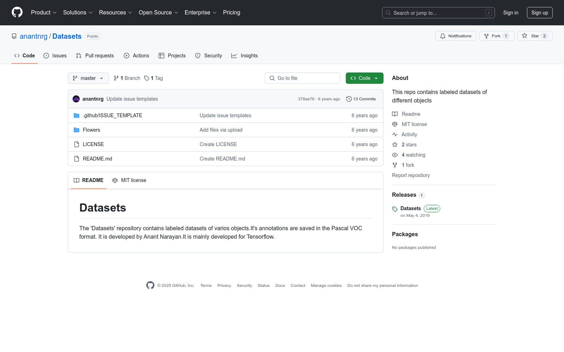Click the Go to file search box
564x352 pixels.
[302, 78]
